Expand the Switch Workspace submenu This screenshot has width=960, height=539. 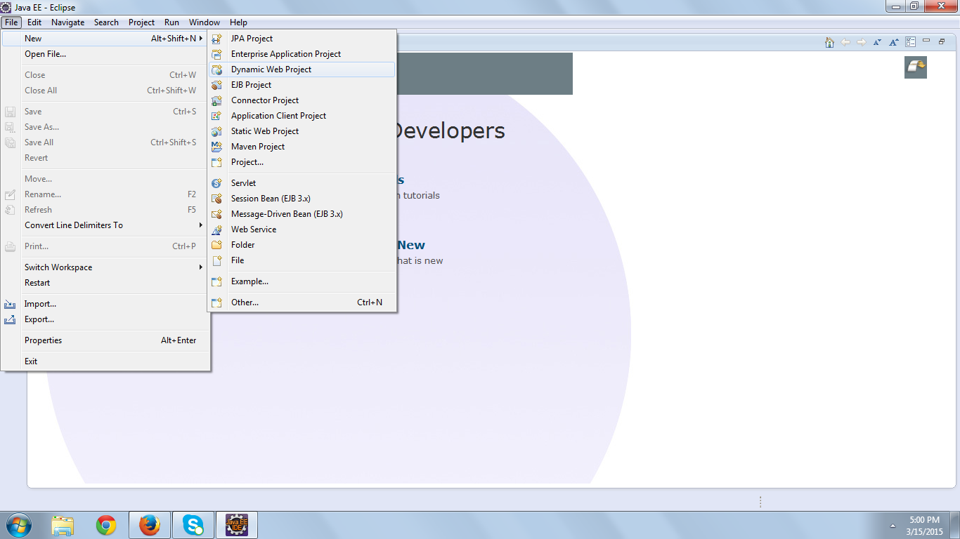point(105,267)
